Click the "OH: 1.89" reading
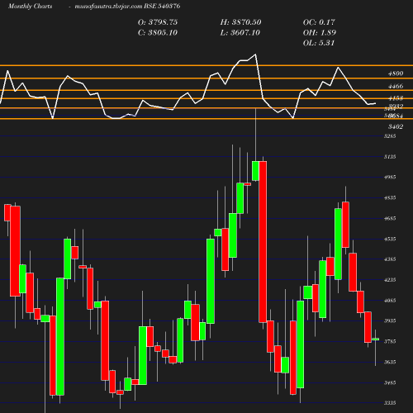The height and width of the screenshot is (413, 413). tap(320, 33)
